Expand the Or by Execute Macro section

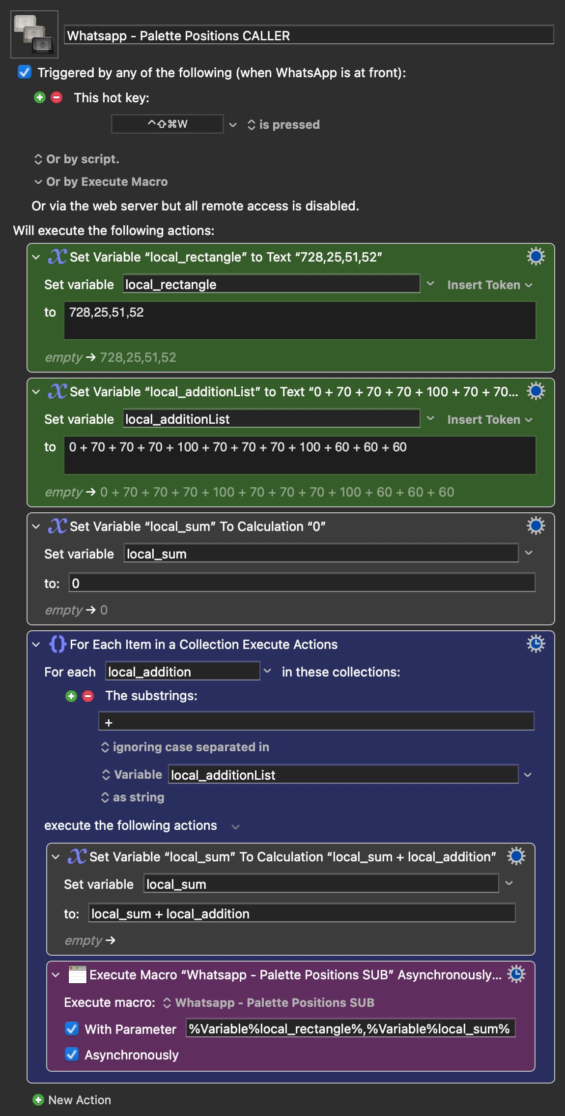[38, 182]
